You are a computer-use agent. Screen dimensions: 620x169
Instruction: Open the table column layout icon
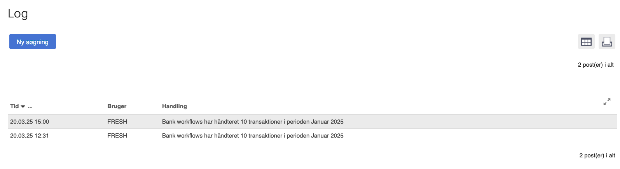pyautogui.click(x=586, y=41)
